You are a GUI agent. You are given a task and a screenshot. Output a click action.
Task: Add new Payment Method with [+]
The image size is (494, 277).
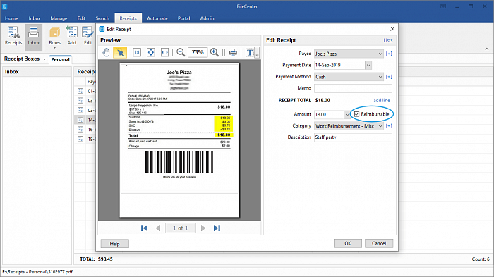[x=389, y=77]
